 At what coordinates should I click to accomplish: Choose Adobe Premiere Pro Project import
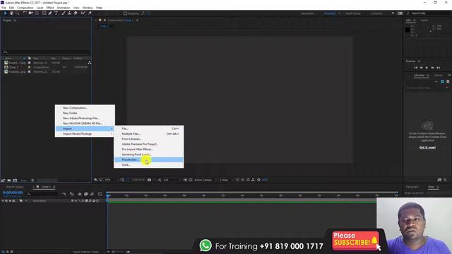148,144
